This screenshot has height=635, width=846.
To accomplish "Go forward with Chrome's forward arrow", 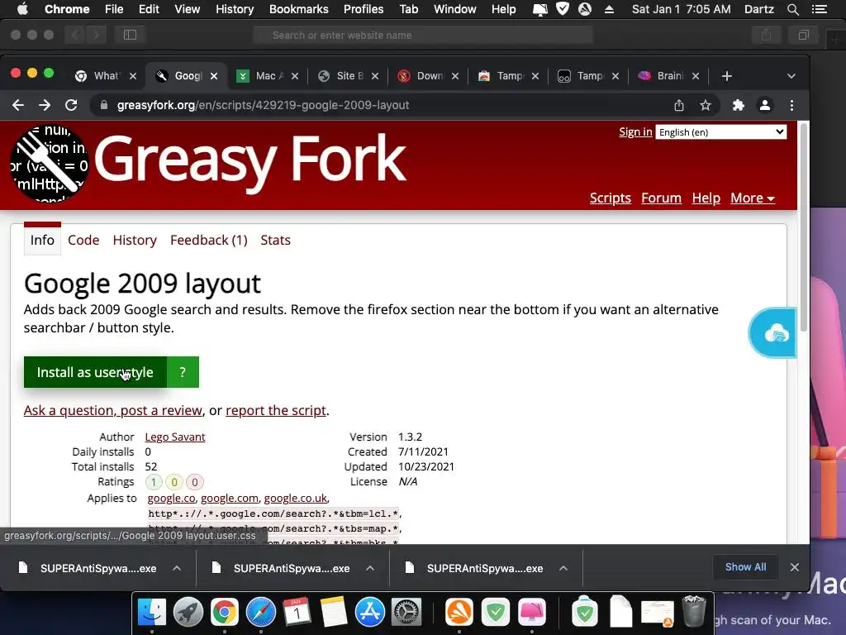I will click(x=45, y=105).
